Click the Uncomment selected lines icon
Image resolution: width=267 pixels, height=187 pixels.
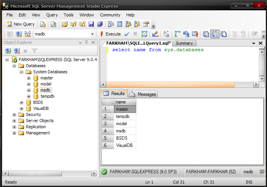[x=243, y=34]
